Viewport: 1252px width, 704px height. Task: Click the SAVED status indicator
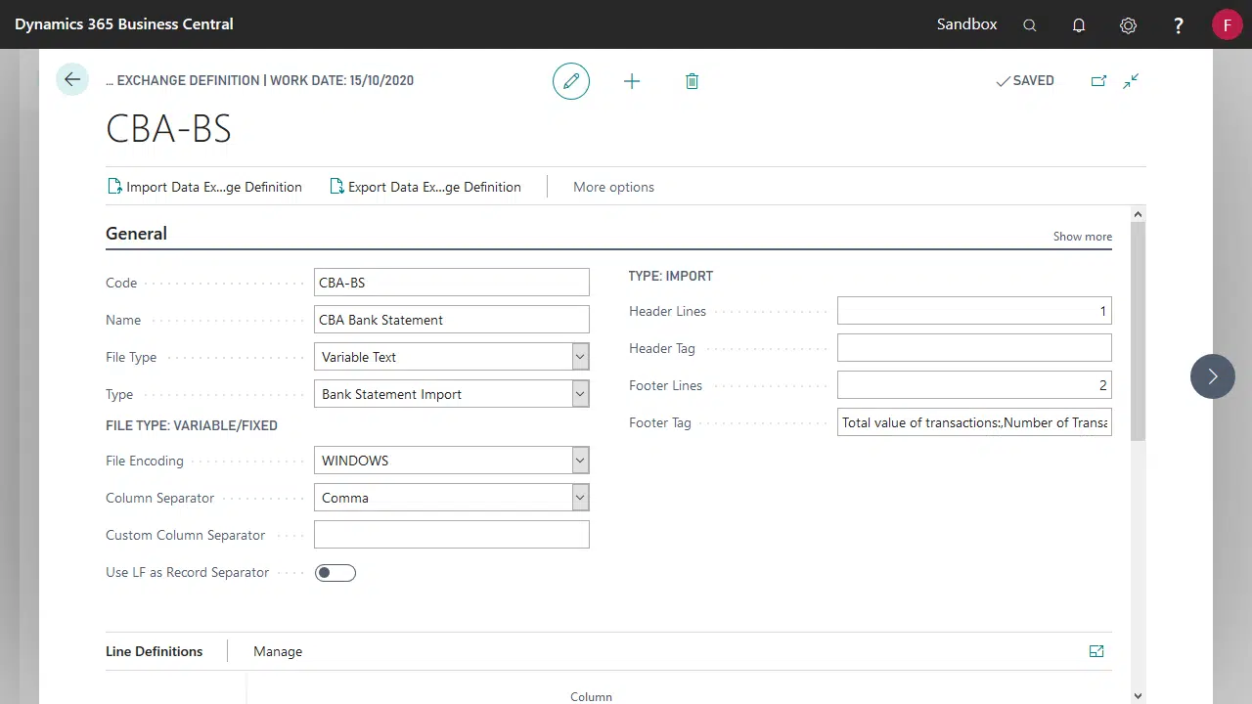[x=1024, y=81]
